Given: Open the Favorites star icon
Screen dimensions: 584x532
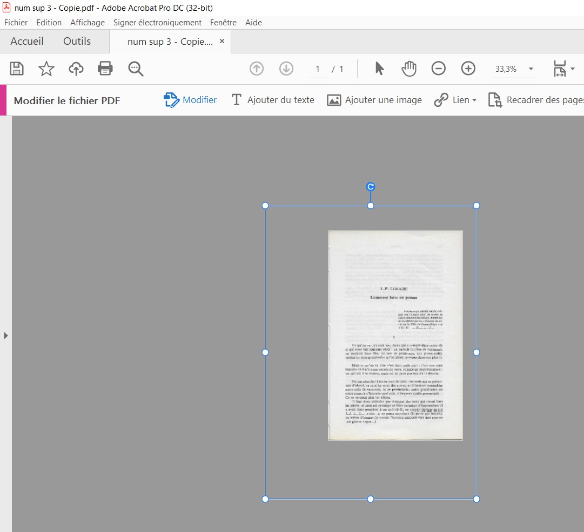Looking at the screenshot, I should coord(46,69).
